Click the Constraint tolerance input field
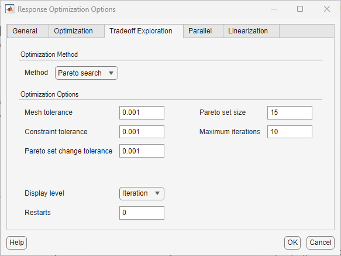The image size is (341, 256). coord(142,132)
